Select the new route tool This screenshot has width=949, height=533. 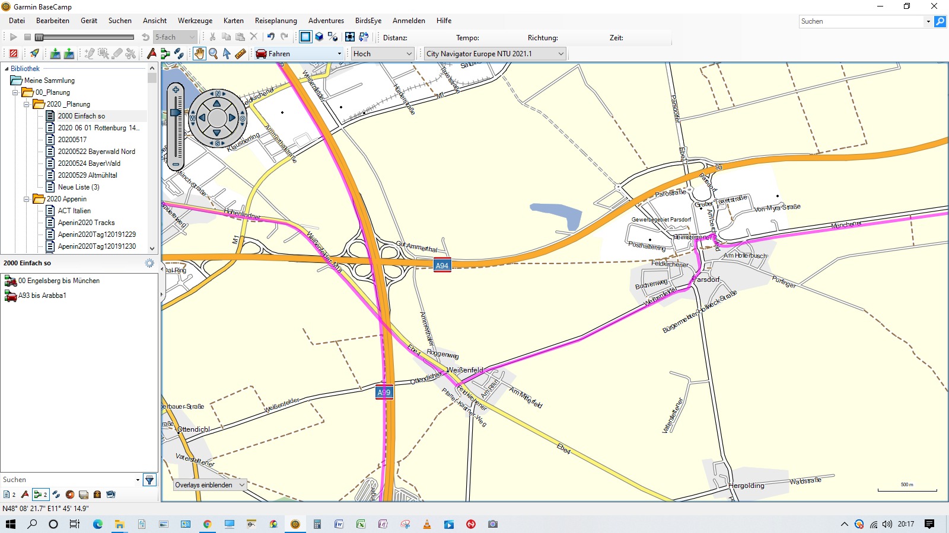[165, 54]
